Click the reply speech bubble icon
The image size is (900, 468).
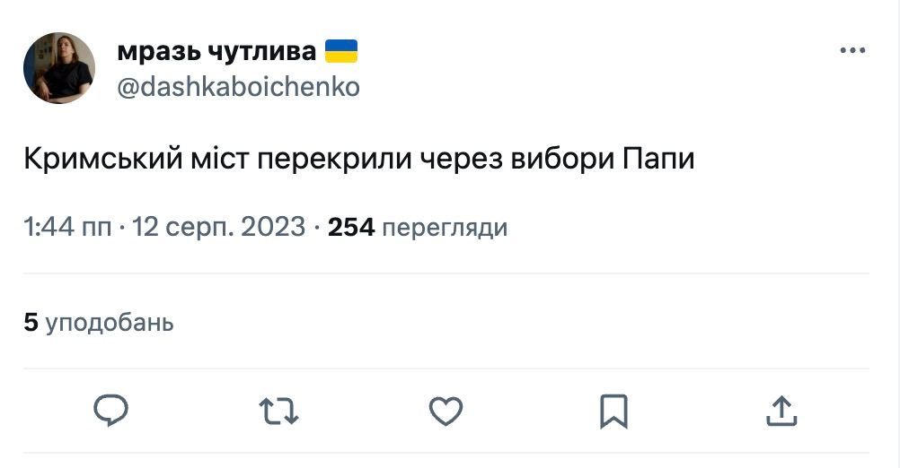pyautogui.click(x=110, y=411)
